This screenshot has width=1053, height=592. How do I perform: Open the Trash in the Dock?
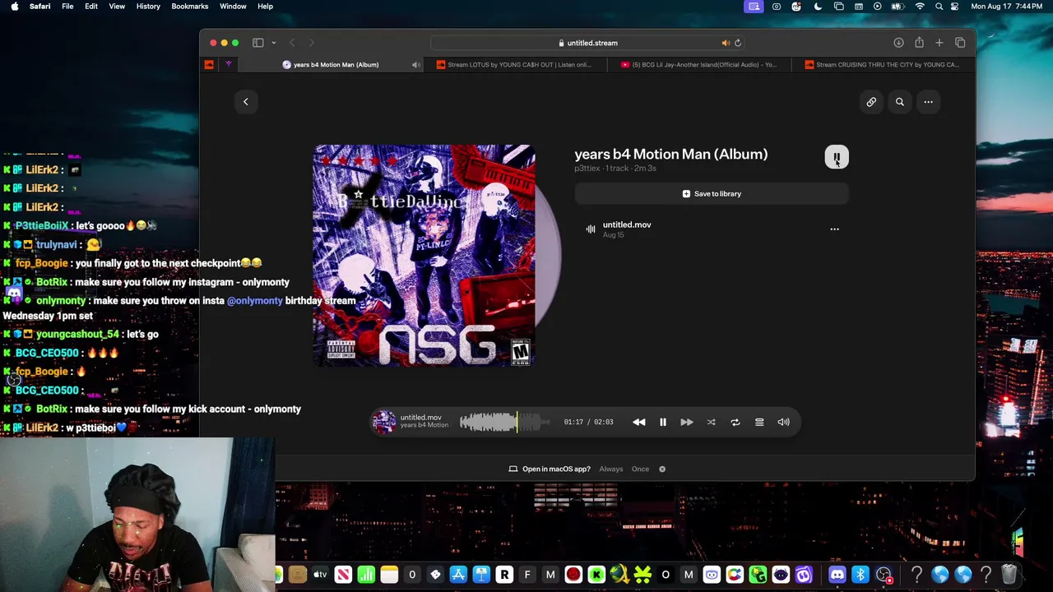pos(1009,575)
